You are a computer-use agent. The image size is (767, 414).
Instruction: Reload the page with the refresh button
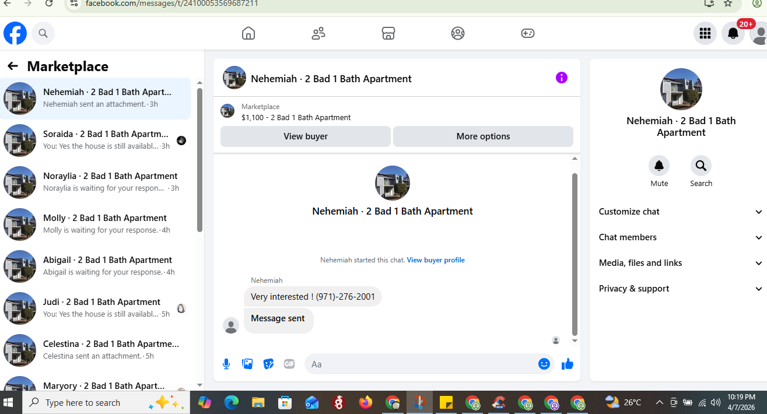point(49,3)
